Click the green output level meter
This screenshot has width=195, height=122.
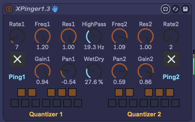[x=194, y=62]
